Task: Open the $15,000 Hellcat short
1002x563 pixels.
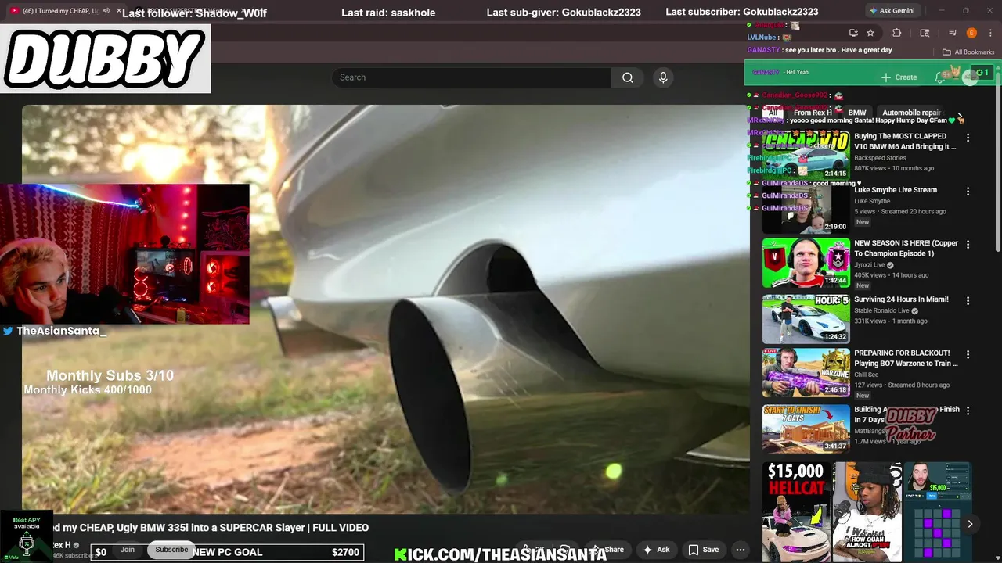Action: pyautogui.click(x=795, y=511)
